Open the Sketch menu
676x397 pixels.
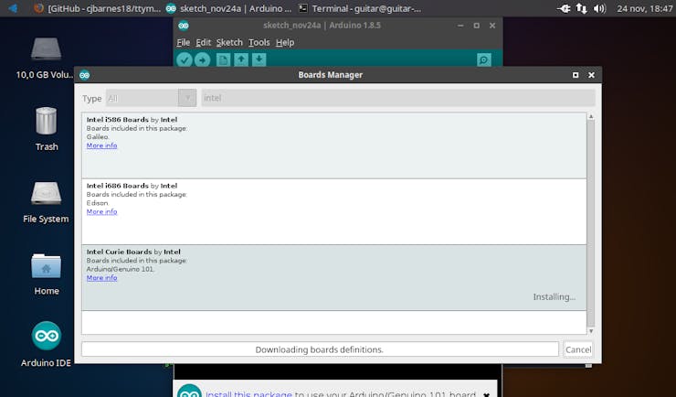click(229, 42)
